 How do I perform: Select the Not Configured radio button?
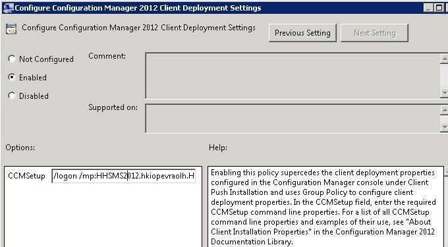[12, 59]
